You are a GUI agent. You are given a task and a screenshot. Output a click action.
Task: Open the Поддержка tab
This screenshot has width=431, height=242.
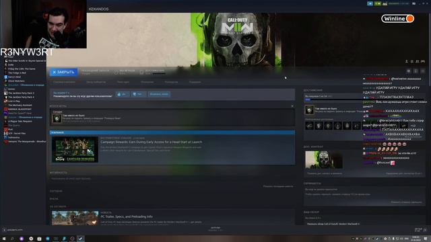[195, 82]
